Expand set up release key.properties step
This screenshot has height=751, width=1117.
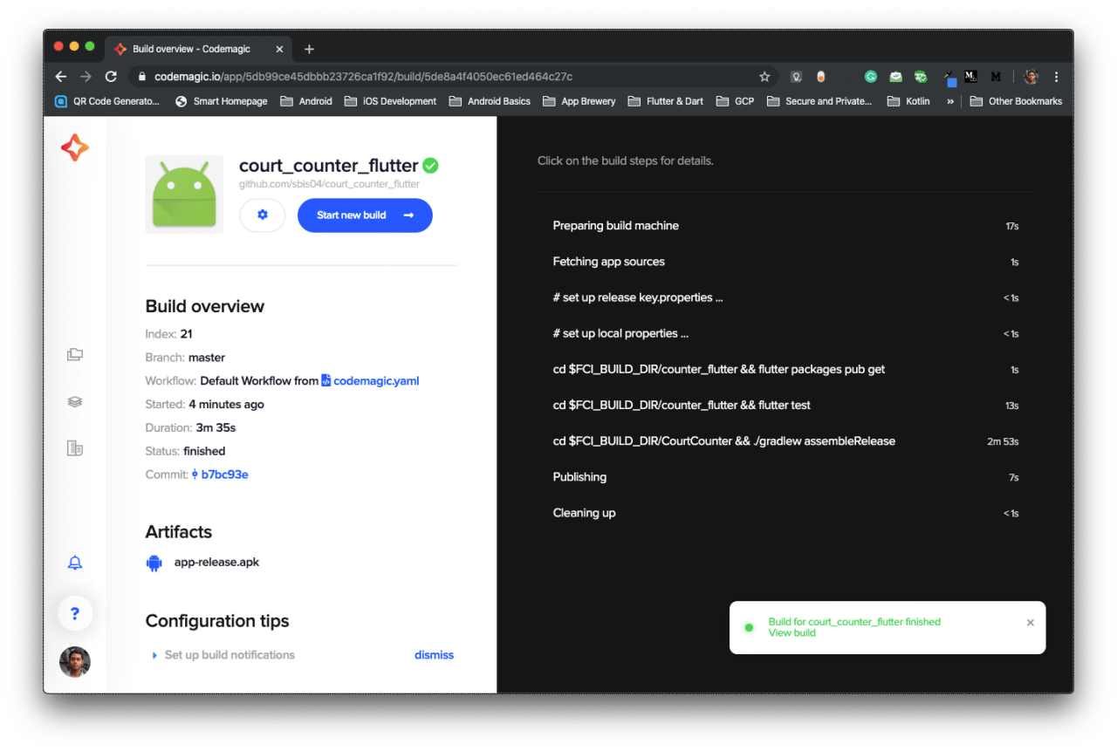point(785,297)
